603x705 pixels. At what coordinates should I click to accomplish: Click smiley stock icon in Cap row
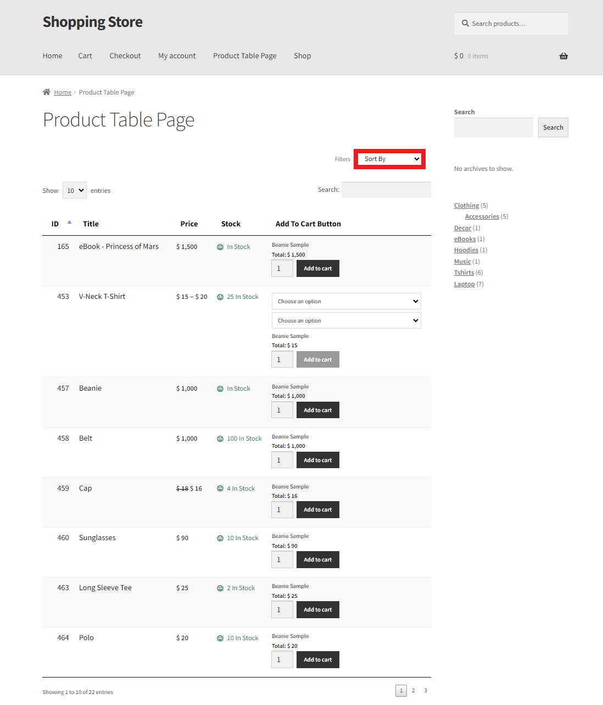click(220, 488)
